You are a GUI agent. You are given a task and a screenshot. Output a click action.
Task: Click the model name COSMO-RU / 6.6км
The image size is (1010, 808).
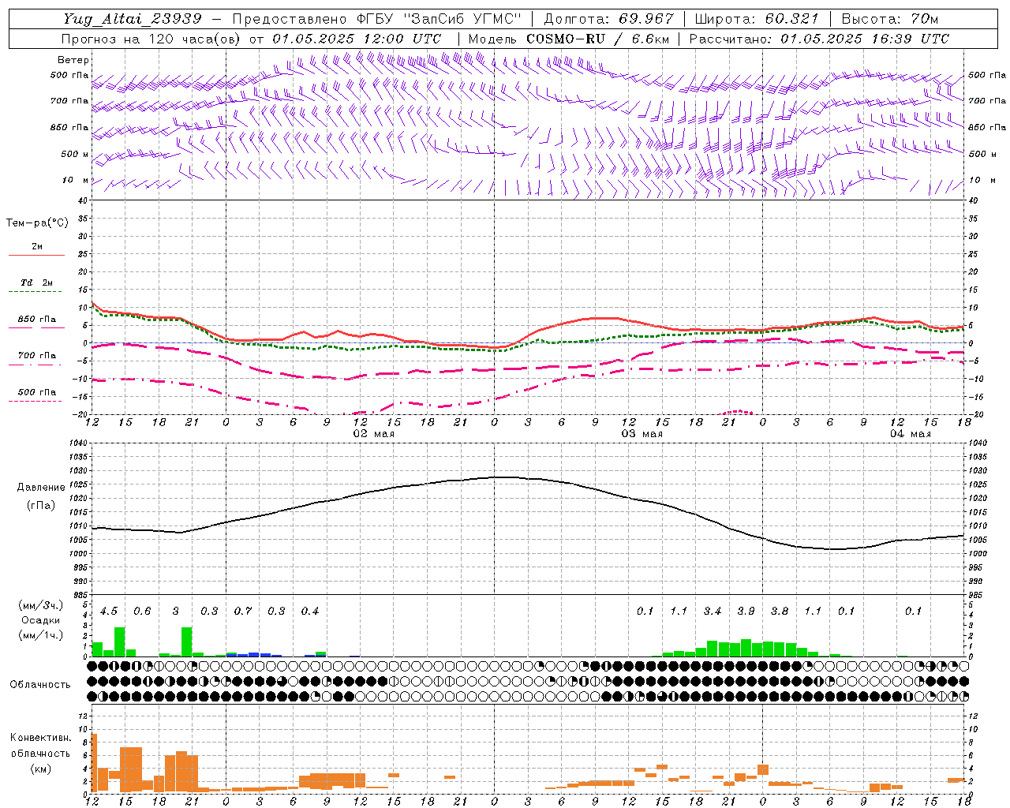tap(597, 39)
